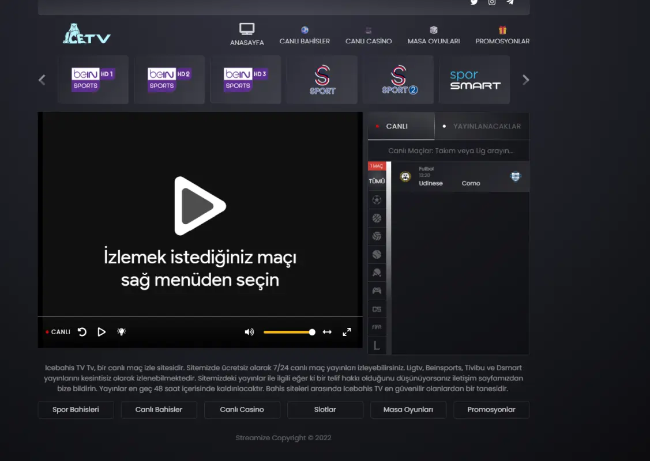Select the Udinese vs Como match

(456, 177)
